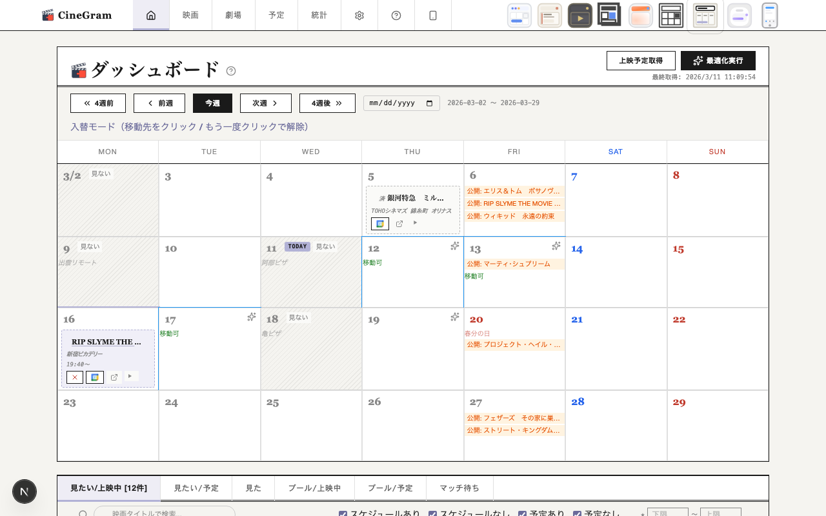
Task: Uncheck the スケジュールあり checkbox
Action: point(343,514)
